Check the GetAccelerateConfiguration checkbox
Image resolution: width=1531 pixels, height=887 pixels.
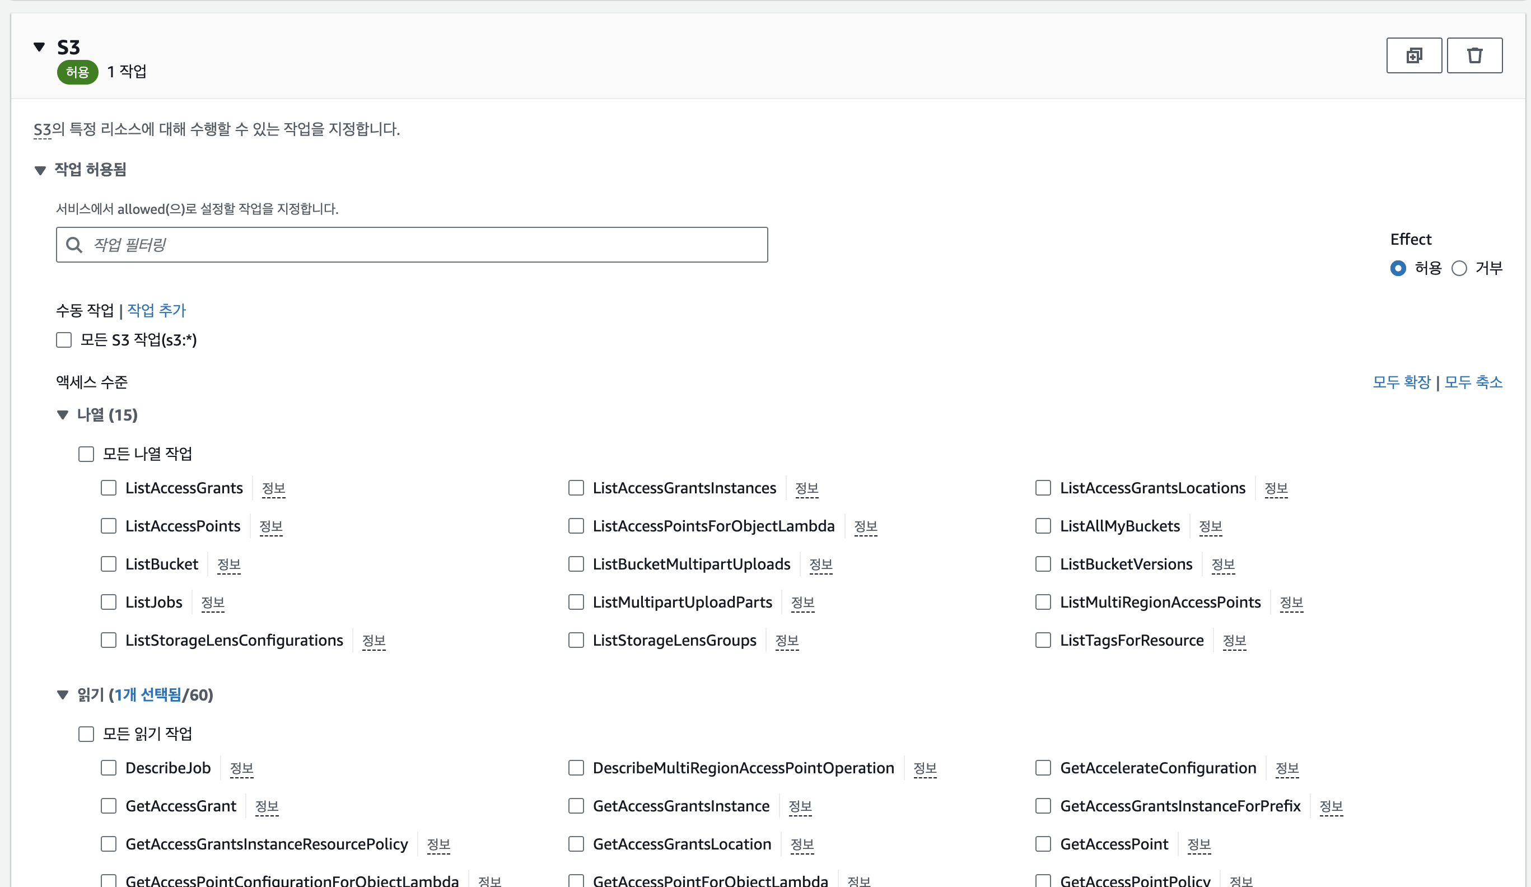[1043, 768]
